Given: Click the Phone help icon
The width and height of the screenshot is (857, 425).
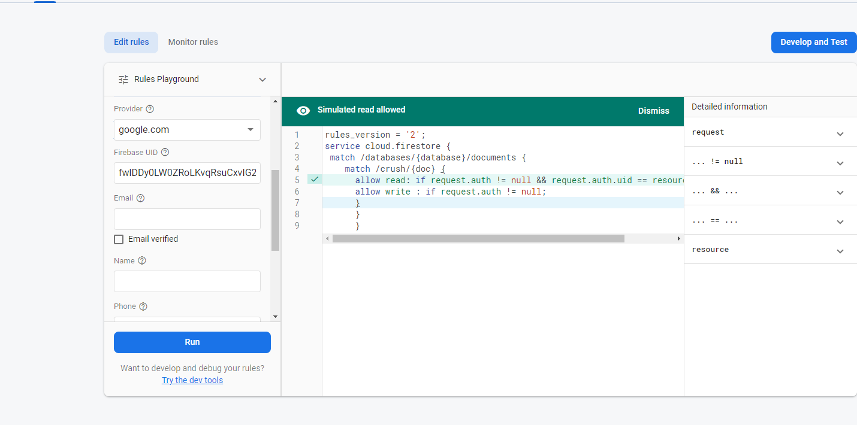Looking at the screenshot, I should tap(143, 306).
